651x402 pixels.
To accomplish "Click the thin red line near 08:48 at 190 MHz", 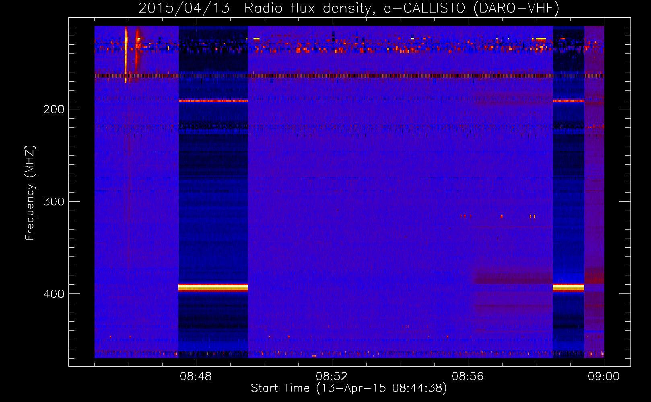I will 213,101.
